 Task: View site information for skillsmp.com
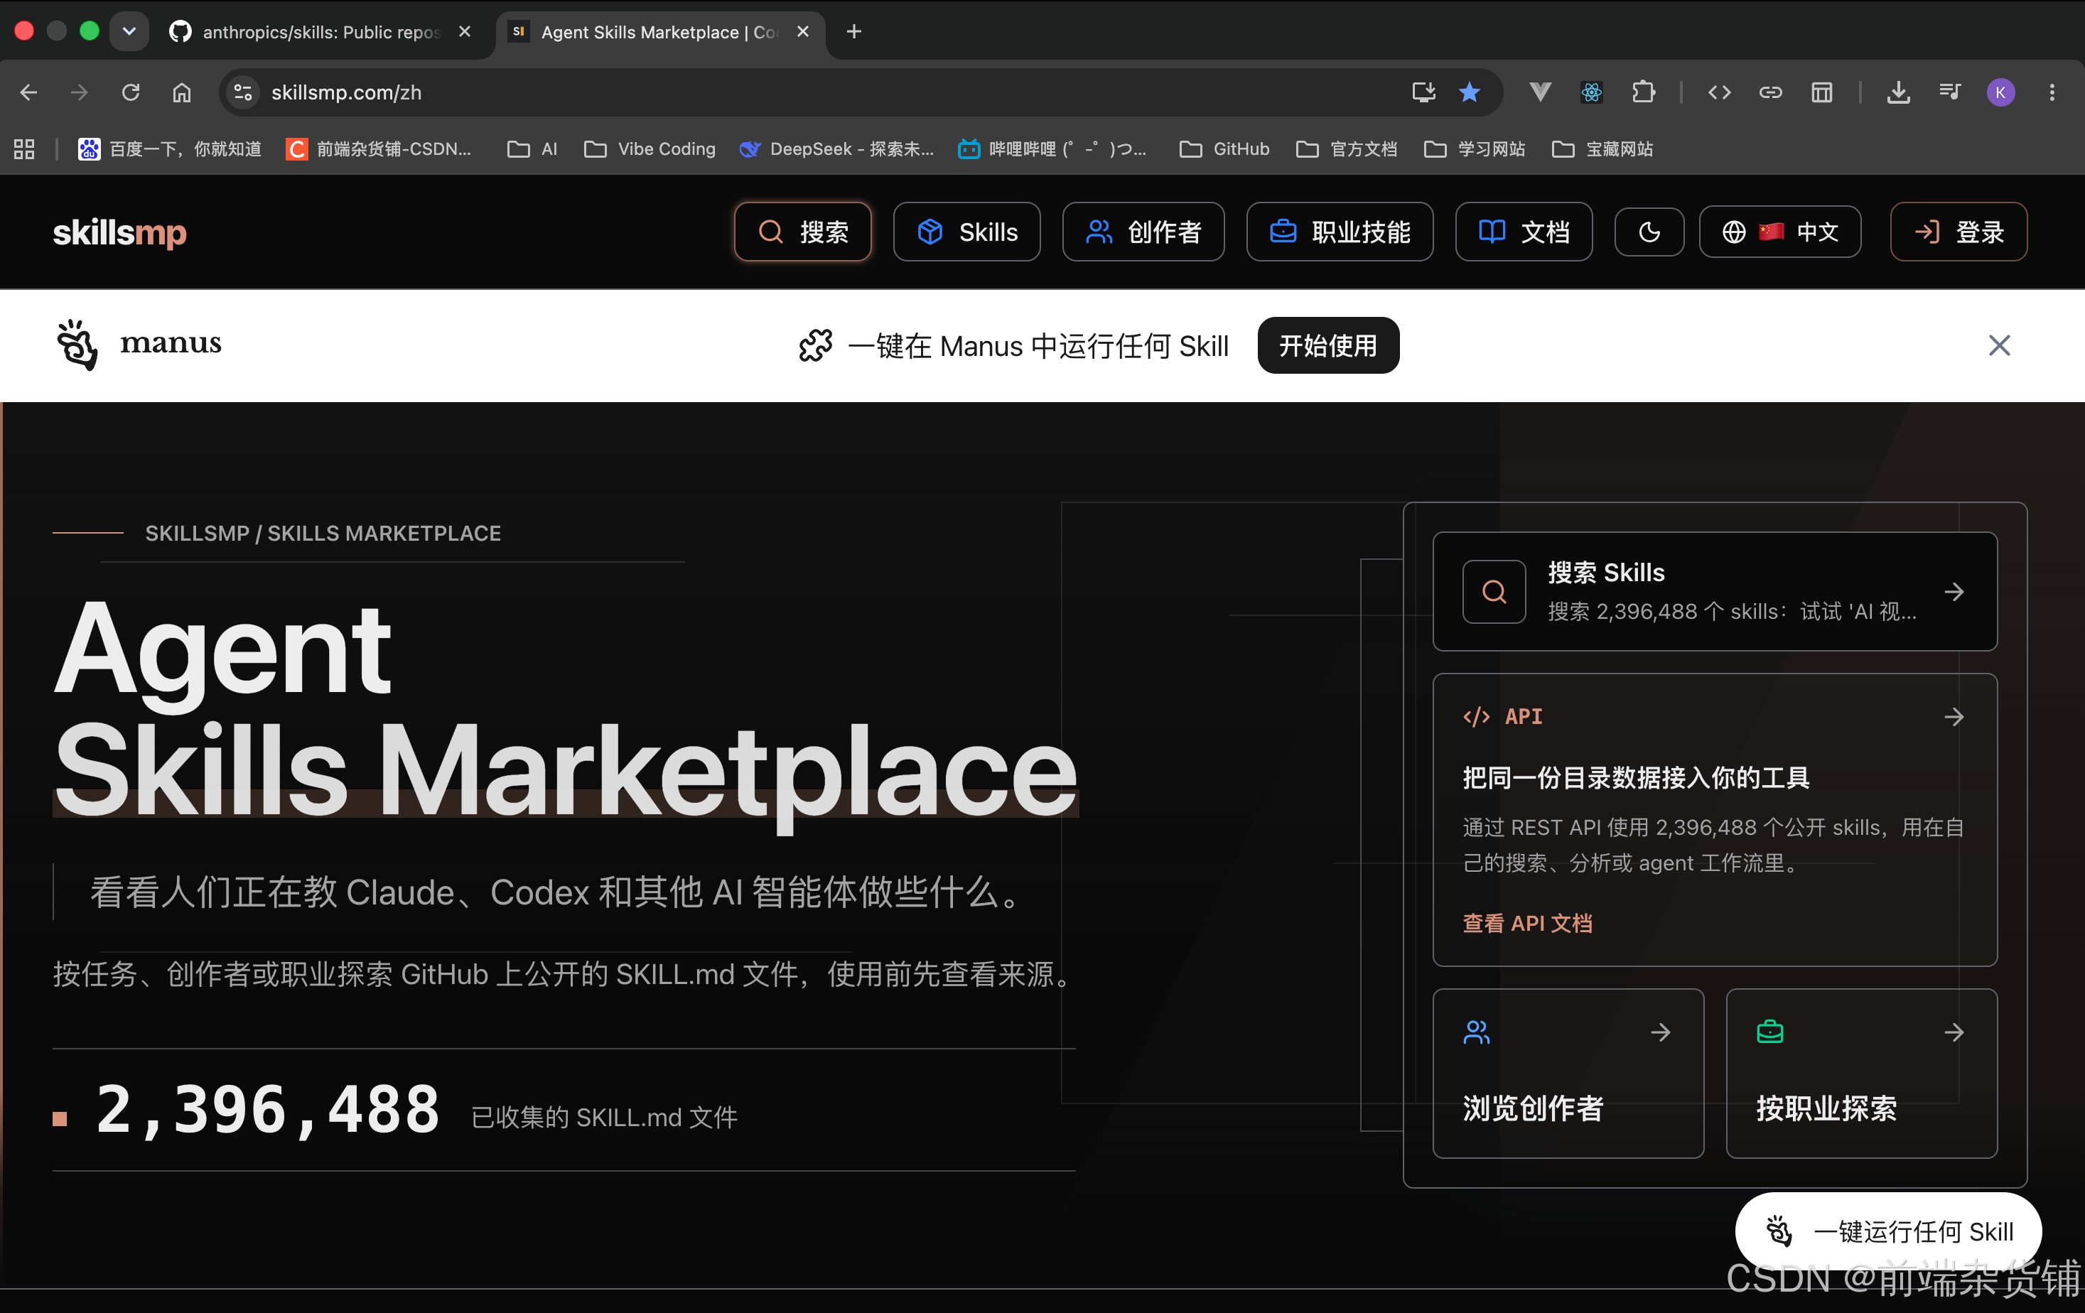tap(243, 92)
